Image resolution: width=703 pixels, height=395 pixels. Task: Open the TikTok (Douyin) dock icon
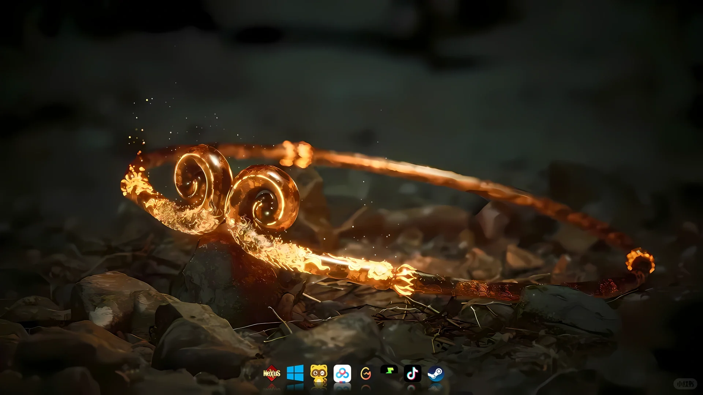[x=413, y=373]
